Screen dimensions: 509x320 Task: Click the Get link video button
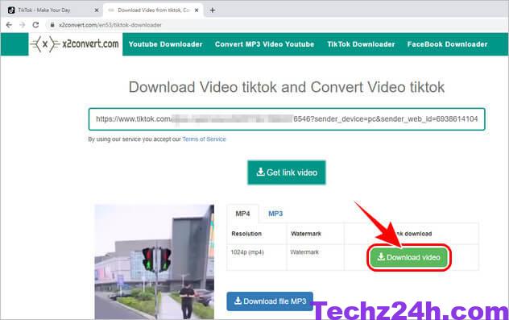(x=287, y=172)
